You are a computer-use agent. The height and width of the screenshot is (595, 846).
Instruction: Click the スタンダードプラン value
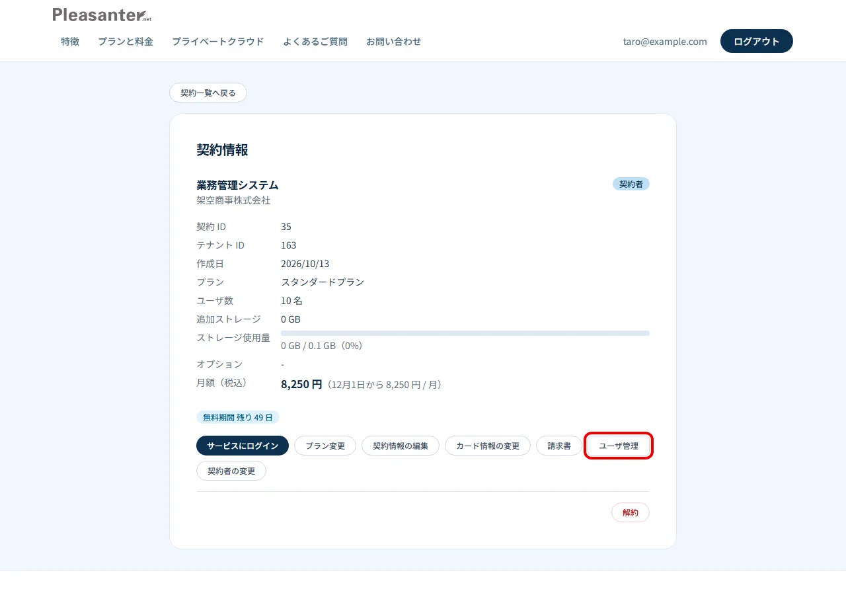click(323, 282)
